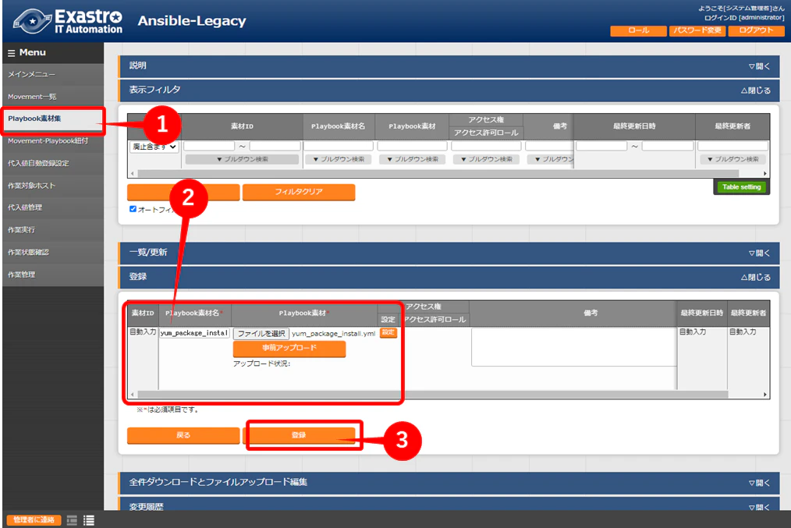Open プルダウン検索 under 最終更新者 column
This screenshot has height=528, width=791.
coord(733,159)
